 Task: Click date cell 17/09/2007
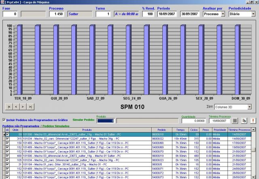[239, 143]
